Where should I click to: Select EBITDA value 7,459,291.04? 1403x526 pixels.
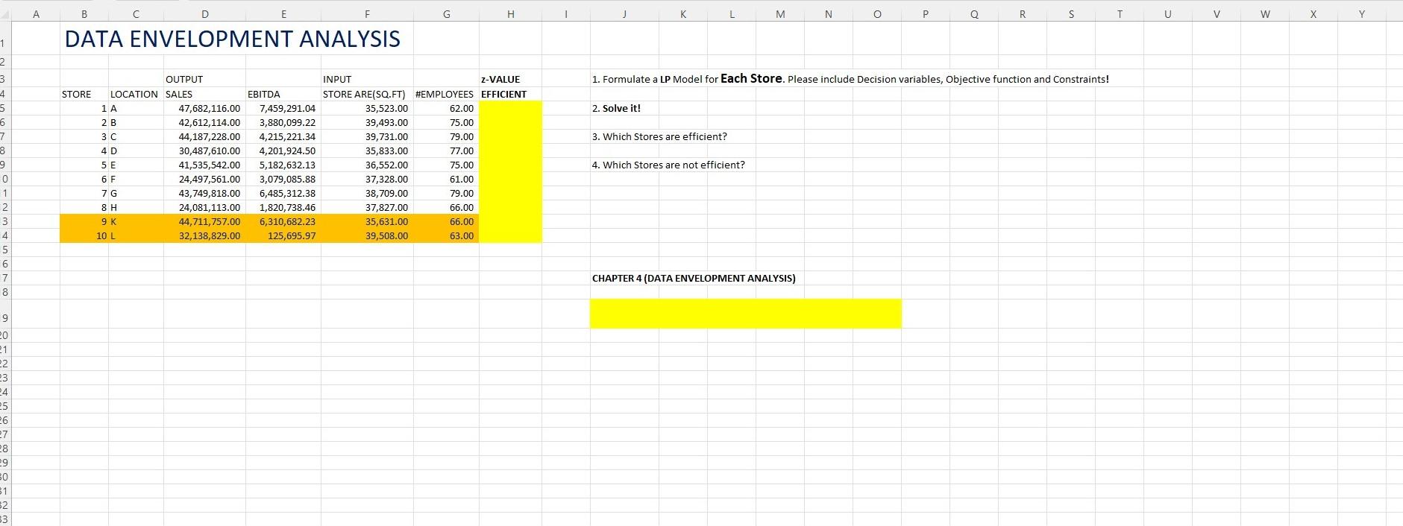point(287,108)
